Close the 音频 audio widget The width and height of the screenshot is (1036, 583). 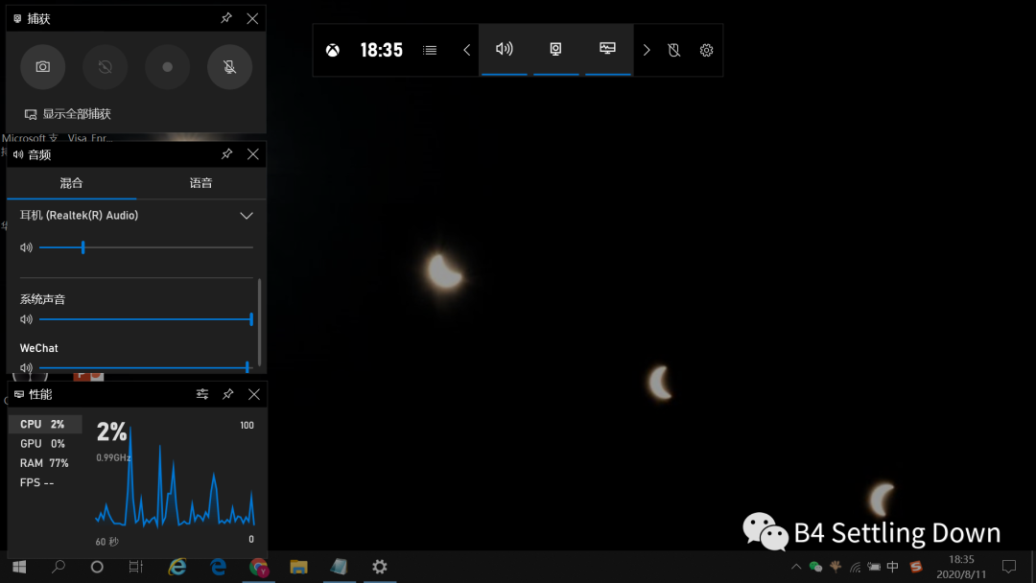(x=252, y=154)
